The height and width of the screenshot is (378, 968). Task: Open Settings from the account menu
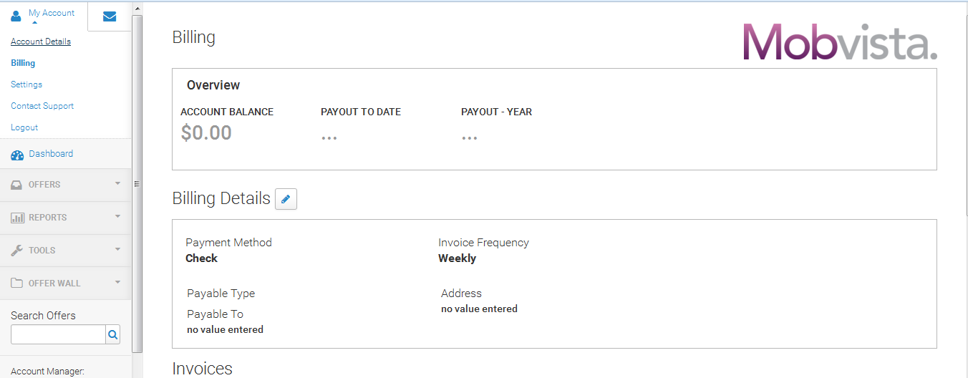(26, 84)
